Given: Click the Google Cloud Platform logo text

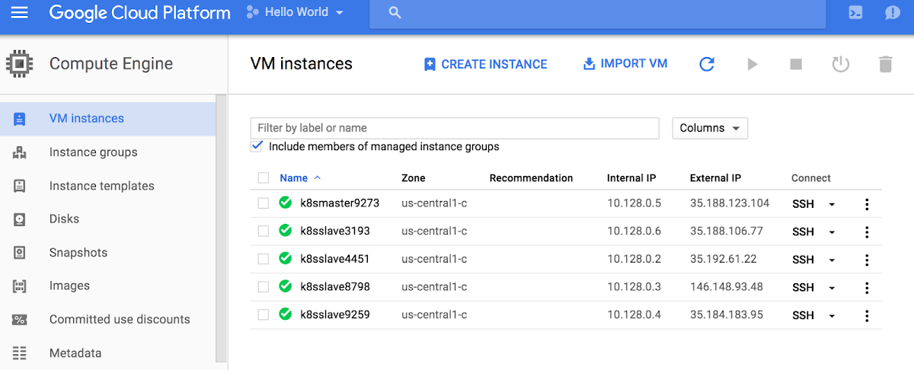Looking at the screenshot, I should (x=139, y=13).
